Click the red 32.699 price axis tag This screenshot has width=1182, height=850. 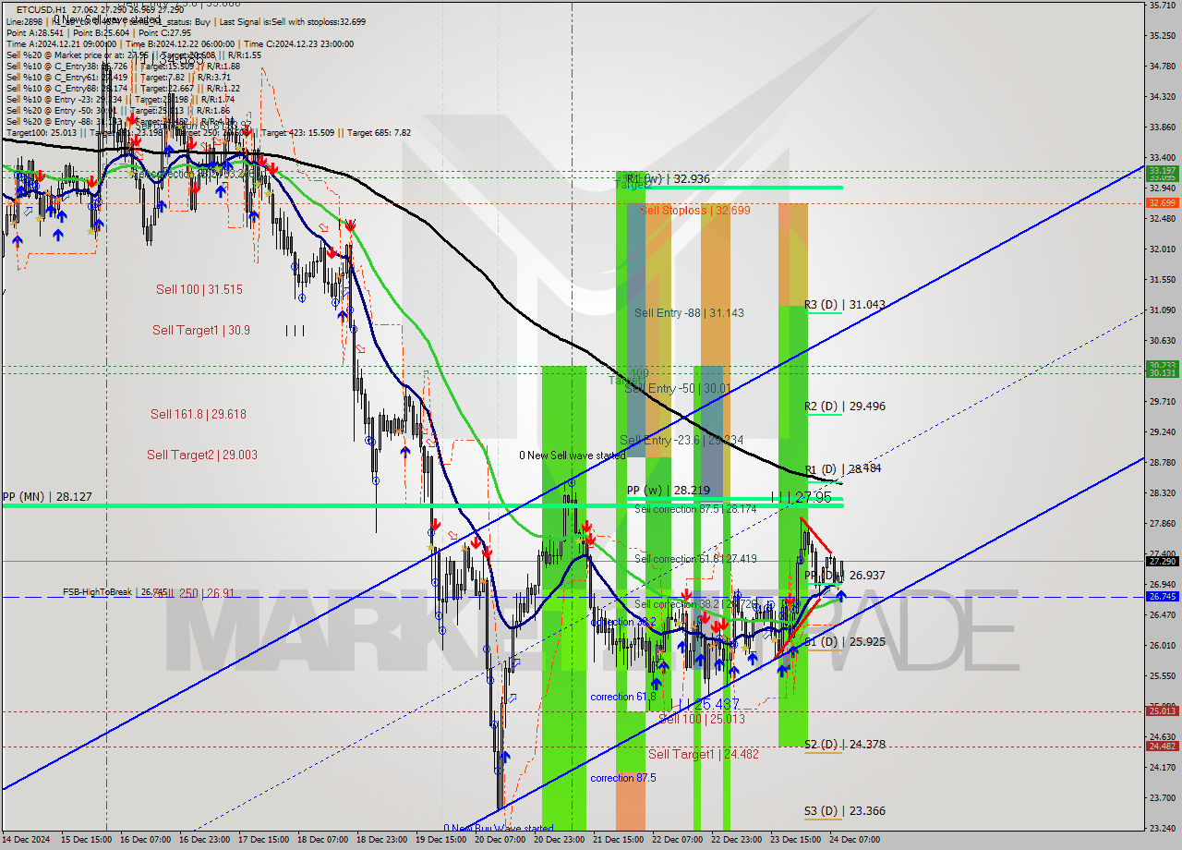[1162, 202]
